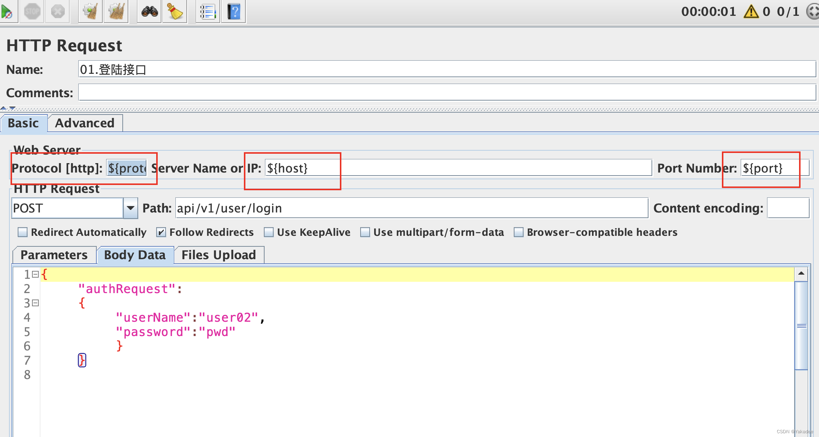Click the warning triangle log indicator
The width and height of the screenshot is (819, 437).
pos(751,12)
